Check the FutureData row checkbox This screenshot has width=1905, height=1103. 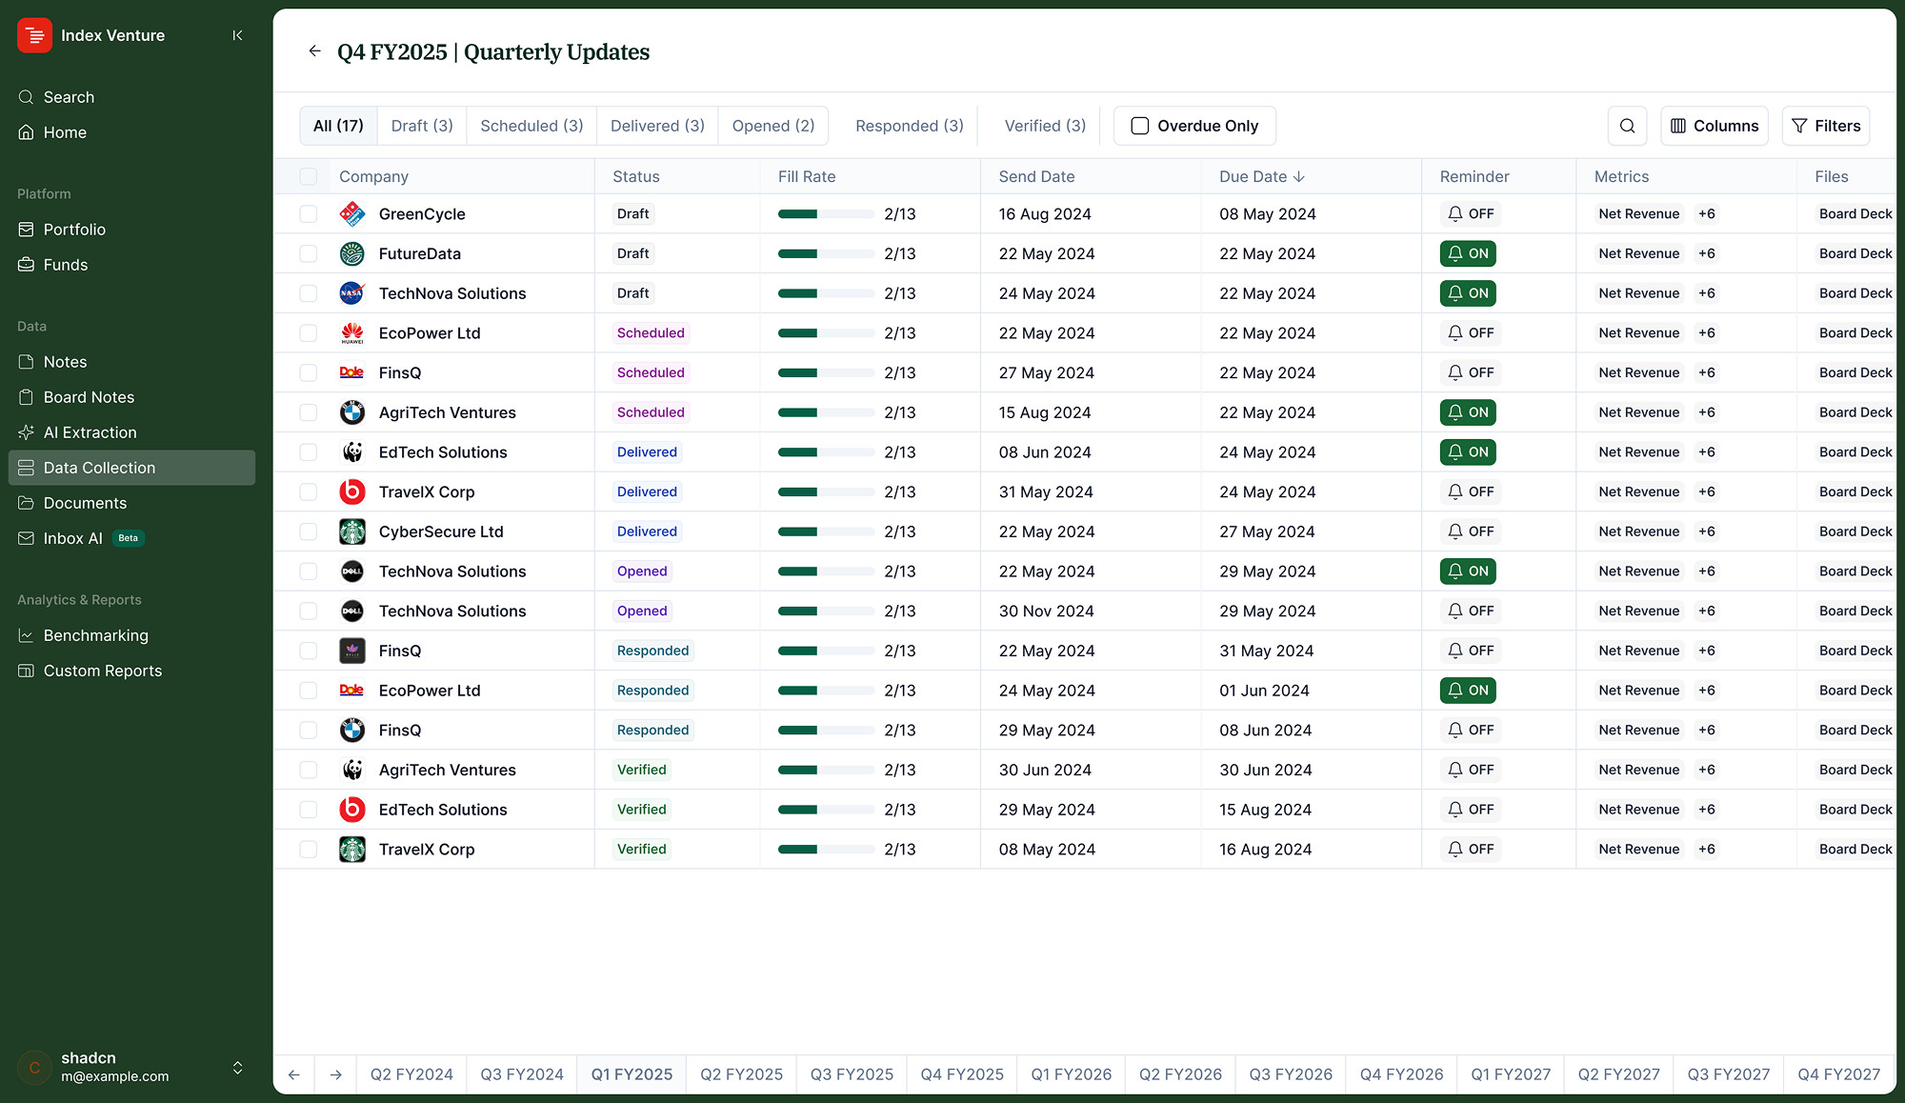(x=309, y=253)
